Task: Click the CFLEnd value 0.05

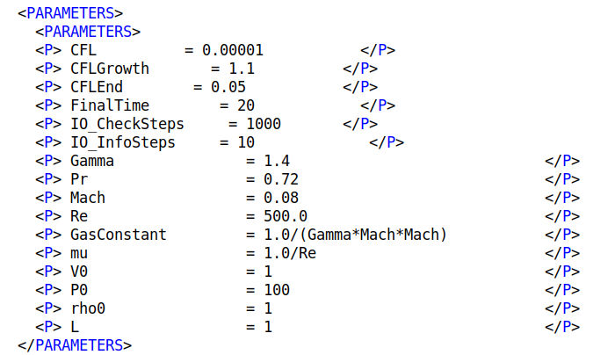Action: (228, 87)
